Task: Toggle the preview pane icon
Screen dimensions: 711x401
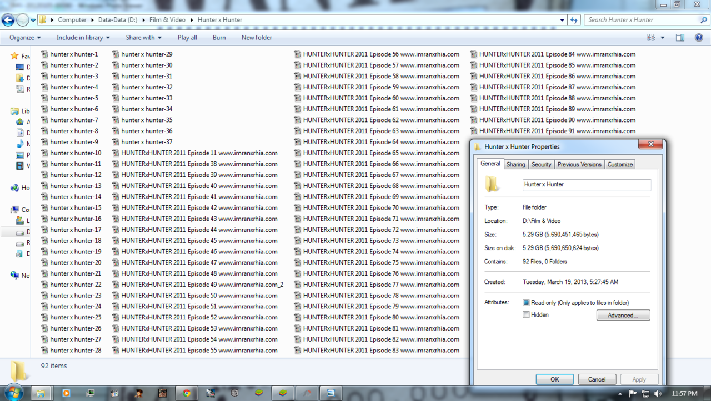Action: point(680,38)
